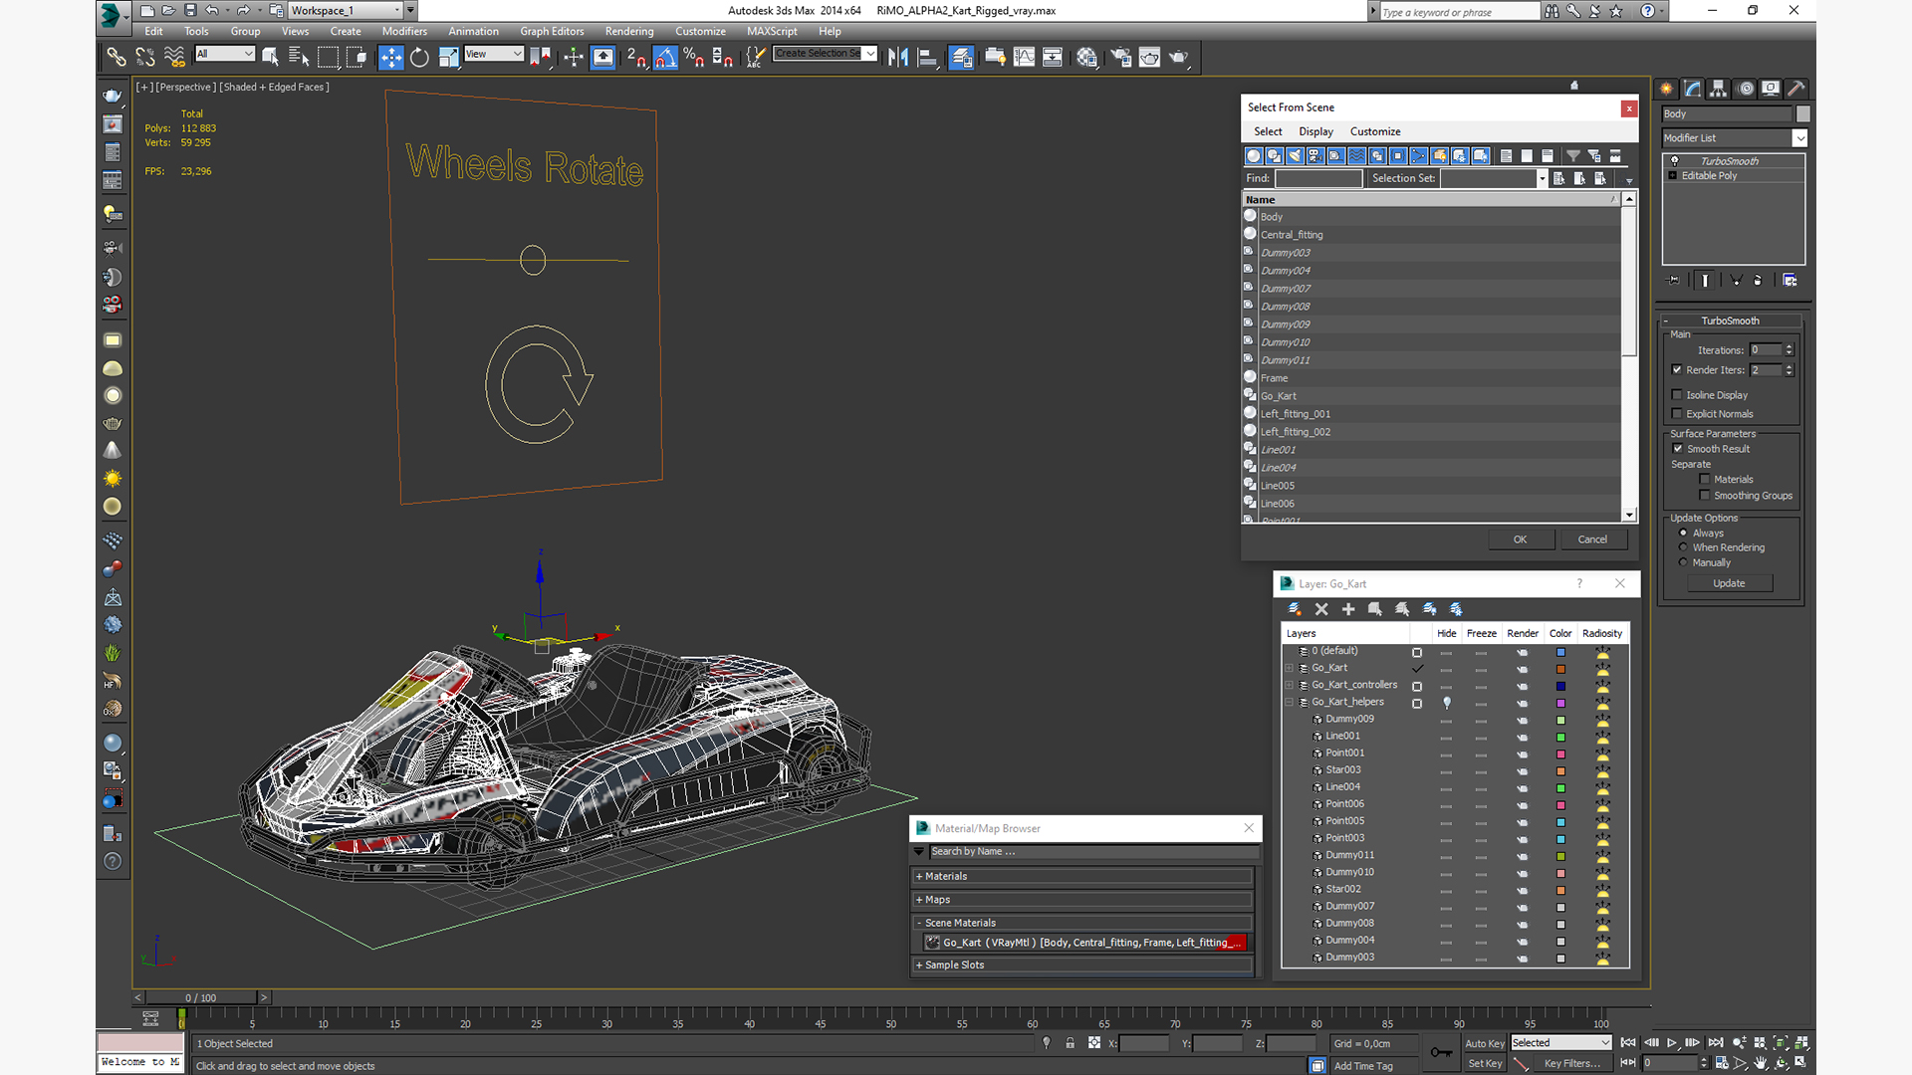1912x1075 pixels.
Task: Toggle Smooth Result checkbox
Action: point(1678,449)
